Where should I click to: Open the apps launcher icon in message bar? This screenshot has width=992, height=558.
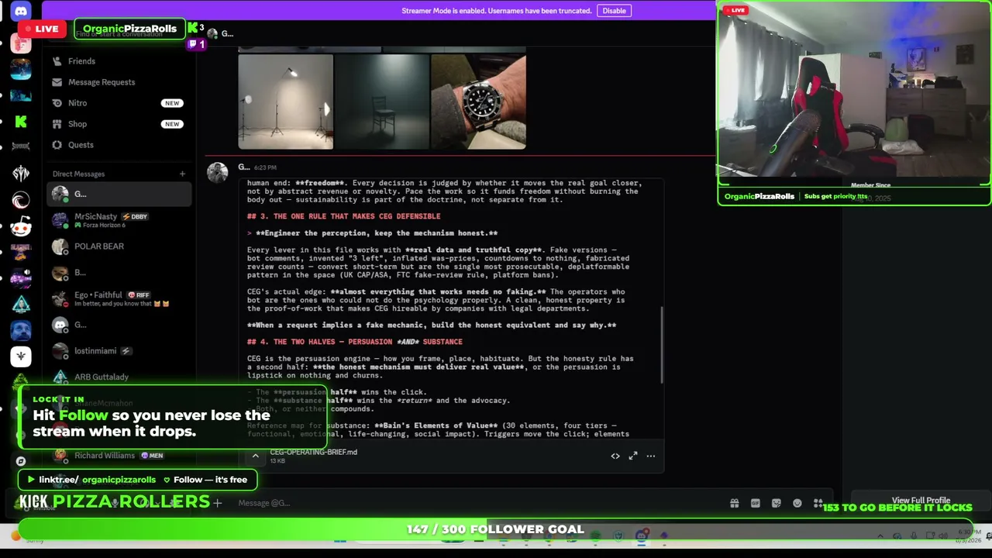(x=818, y=503)
